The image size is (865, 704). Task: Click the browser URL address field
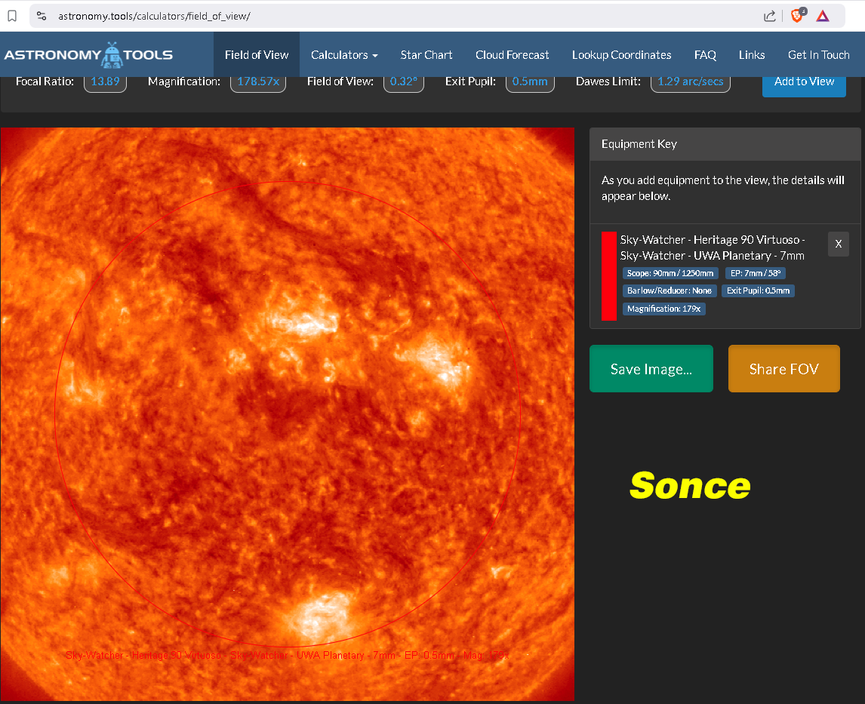(x=377, y=16)
